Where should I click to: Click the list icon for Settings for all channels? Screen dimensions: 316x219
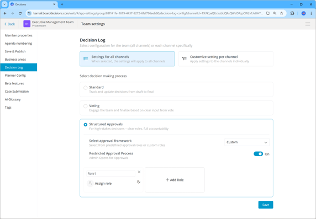tap(86, 59)
